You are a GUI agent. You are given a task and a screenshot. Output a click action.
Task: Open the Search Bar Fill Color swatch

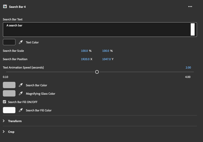(x=9, y=110)
